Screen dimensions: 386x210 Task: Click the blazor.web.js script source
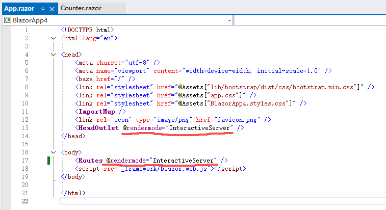(x=164, y=169)
